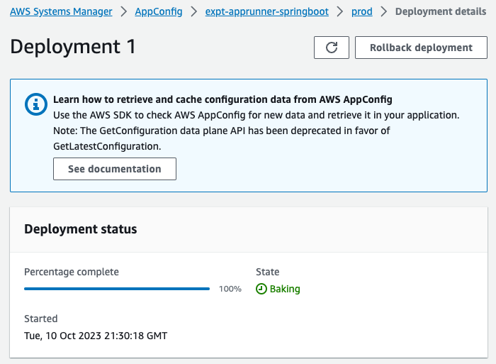Click the 100% progress value
This screenshot has height=364, width=496.
[230, 289]
